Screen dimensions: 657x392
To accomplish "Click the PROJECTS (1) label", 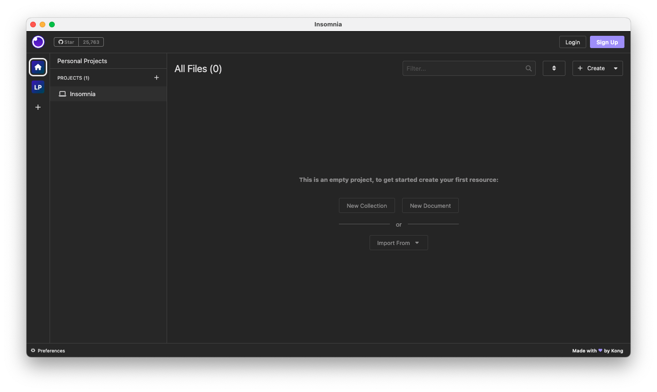I will [73, 78].
